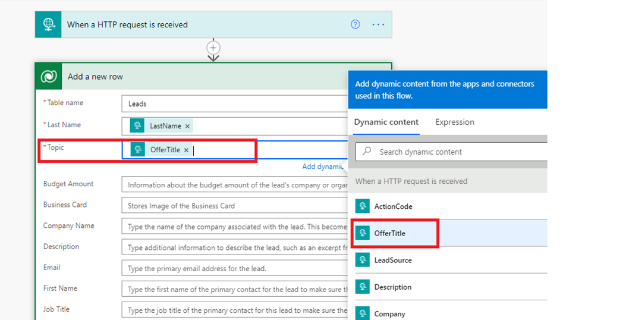Click the Description item icon

[x=362, y=287]
